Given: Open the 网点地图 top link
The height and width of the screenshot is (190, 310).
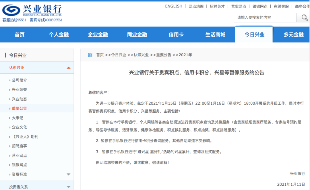Looking at the screenshot, I should 196,6.
